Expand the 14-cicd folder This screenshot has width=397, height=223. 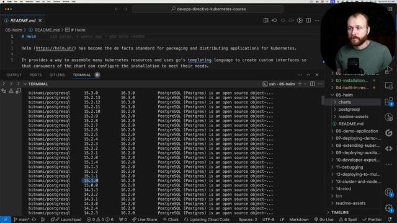click(x=343, y=188)
